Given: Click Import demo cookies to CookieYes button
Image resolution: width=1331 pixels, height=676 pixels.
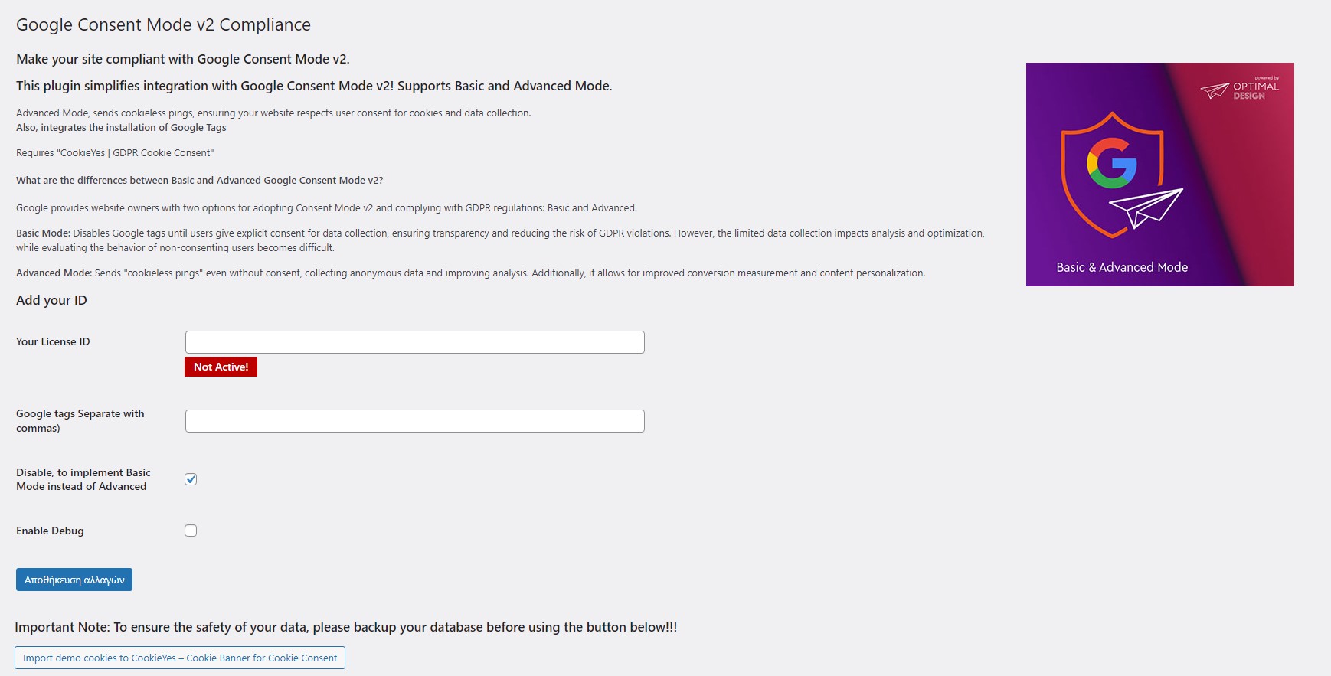Looking at the screenshot, I should tap(180, 658).
